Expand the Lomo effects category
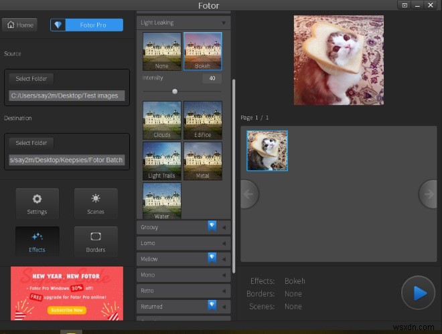 (x=183, y=243)
